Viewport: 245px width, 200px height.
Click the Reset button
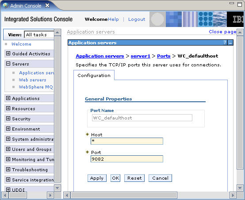point(134,178)
